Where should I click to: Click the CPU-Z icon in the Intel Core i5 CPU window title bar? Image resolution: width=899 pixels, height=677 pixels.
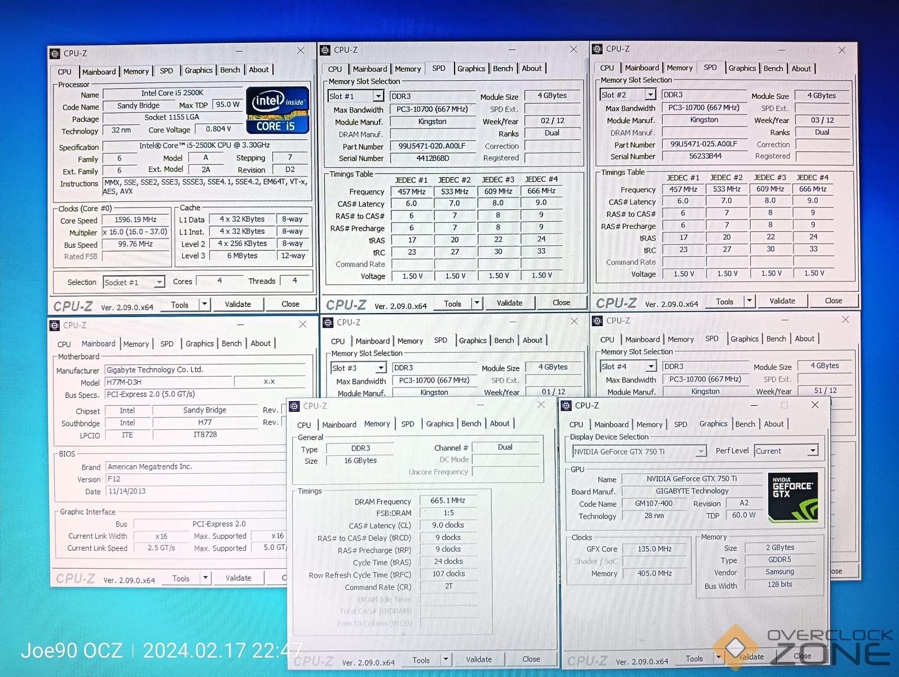55,54
